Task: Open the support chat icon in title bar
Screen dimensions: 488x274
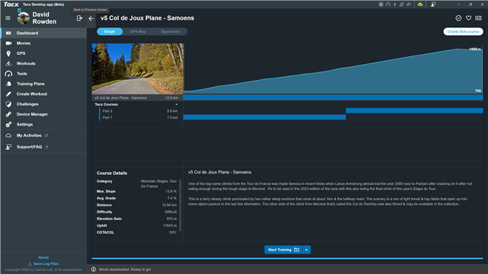Action: (x=433, y=5)
